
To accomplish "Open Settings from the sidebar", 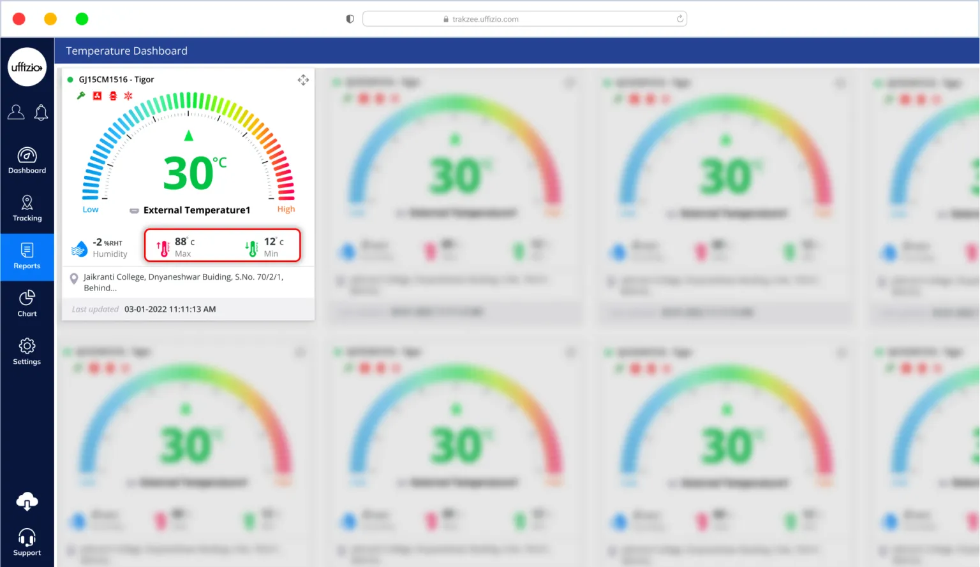I will click(x=27, y=352).
